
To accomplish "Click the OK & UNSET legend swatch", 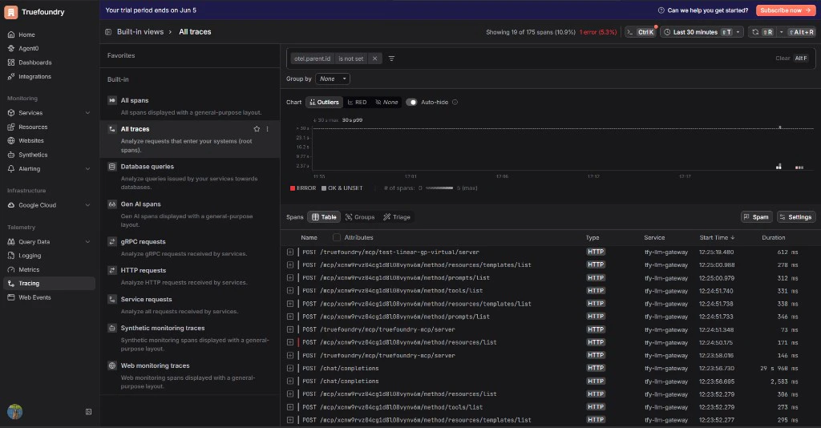I will click(x=324, y=188).
